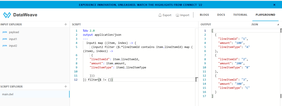Close the Connect '22 announcement banner
This screenshot has height=106, width=282.
274,5
